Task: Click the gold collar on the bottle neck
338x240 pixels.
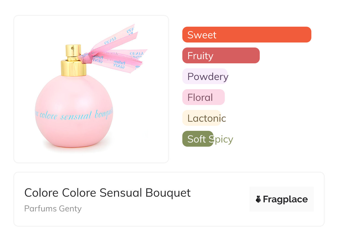Action: coord(74,68)
